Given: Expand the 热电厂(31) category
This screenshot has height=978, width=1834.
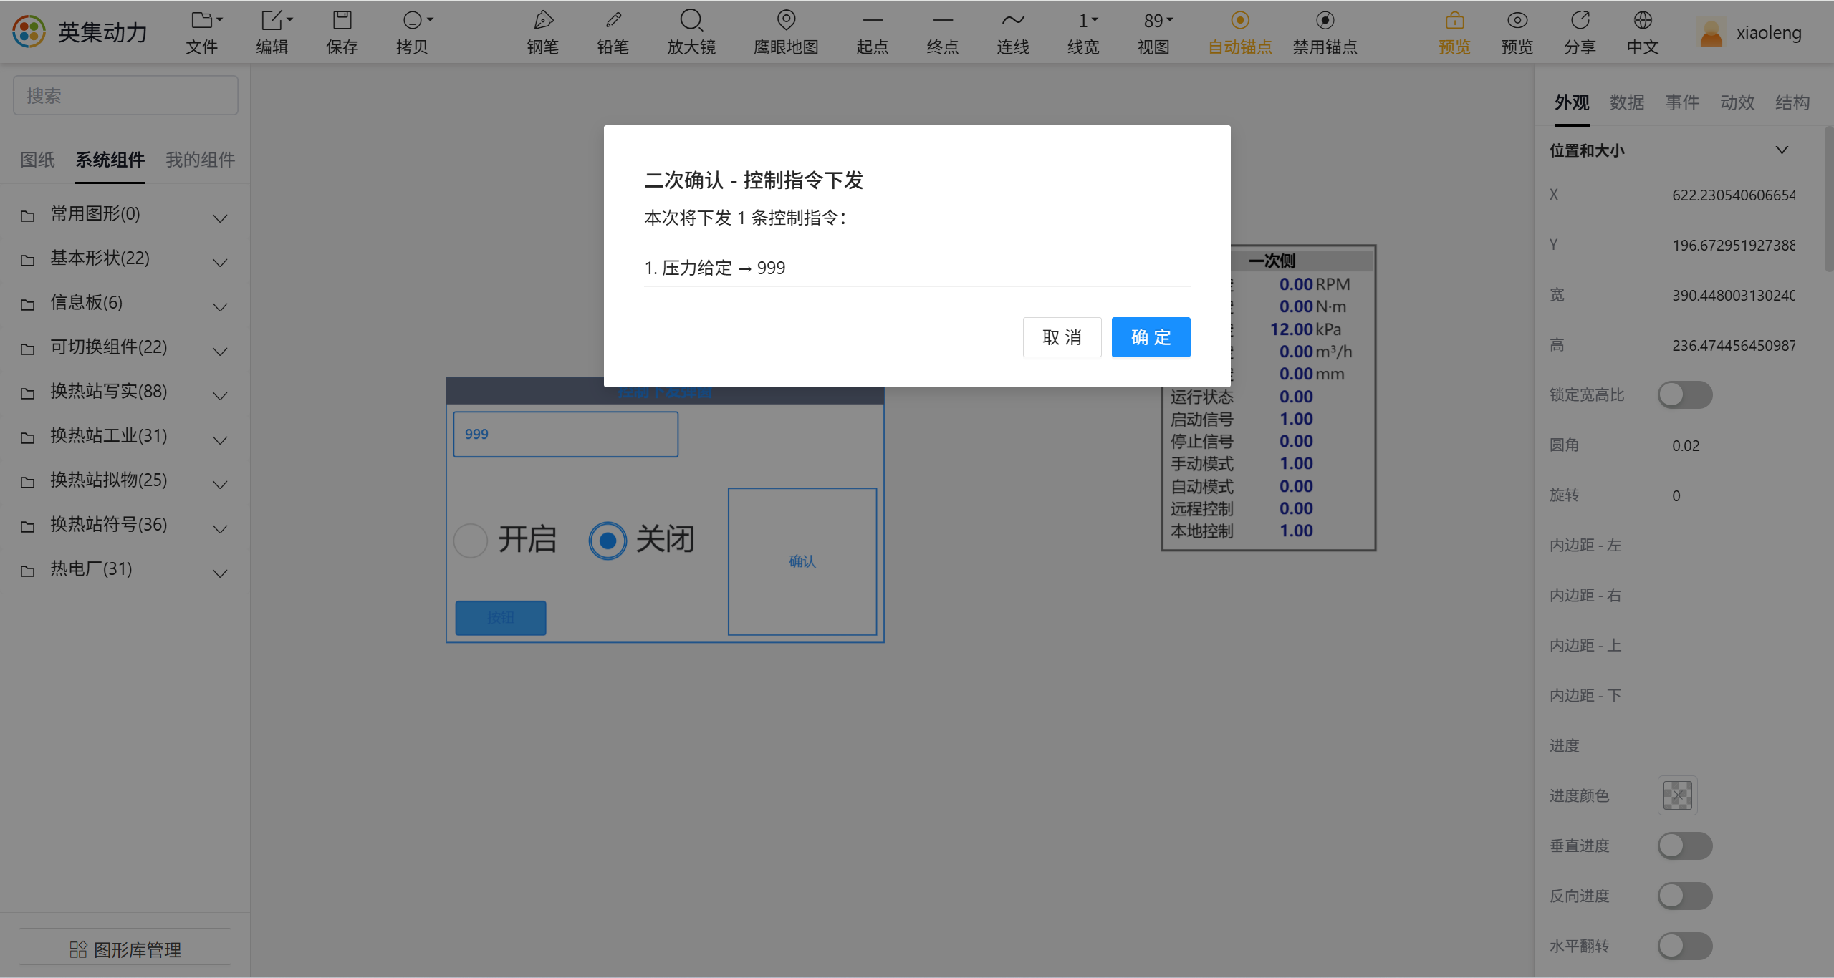Looking at the screenshot, I should tap(220, 573).
